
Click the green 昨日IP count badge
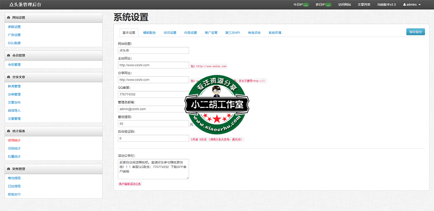pyautogui.click(x=329, y=5)
